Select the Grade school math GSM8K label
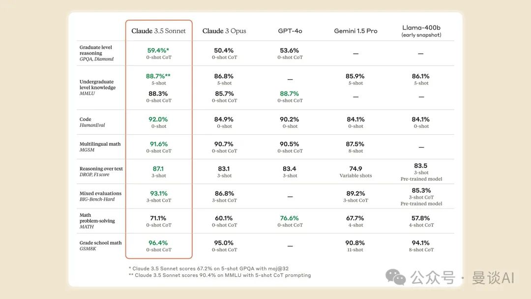Image resolution: width=531 pixels, height=299 pixels. pos(100,245)
